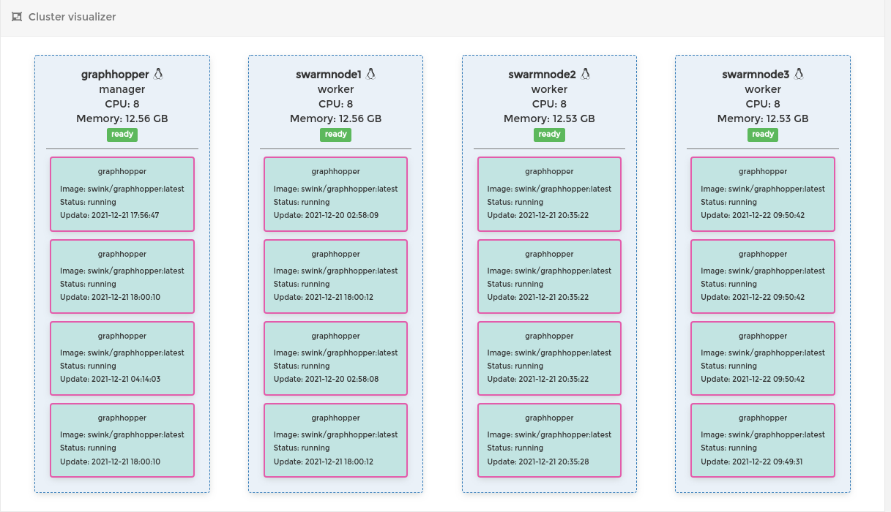The width and height of the screenshot is (891, 512).
Task: Select the swarmnode3 node name heading
Action: point(756,75)
